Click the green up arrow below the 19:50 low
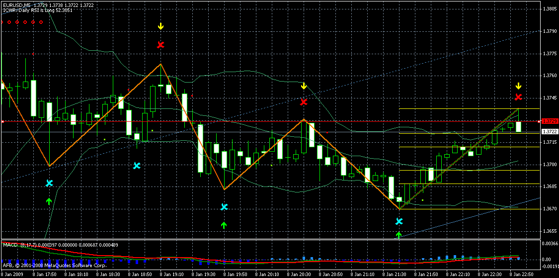559x278 pixels. tap(224, 225)
